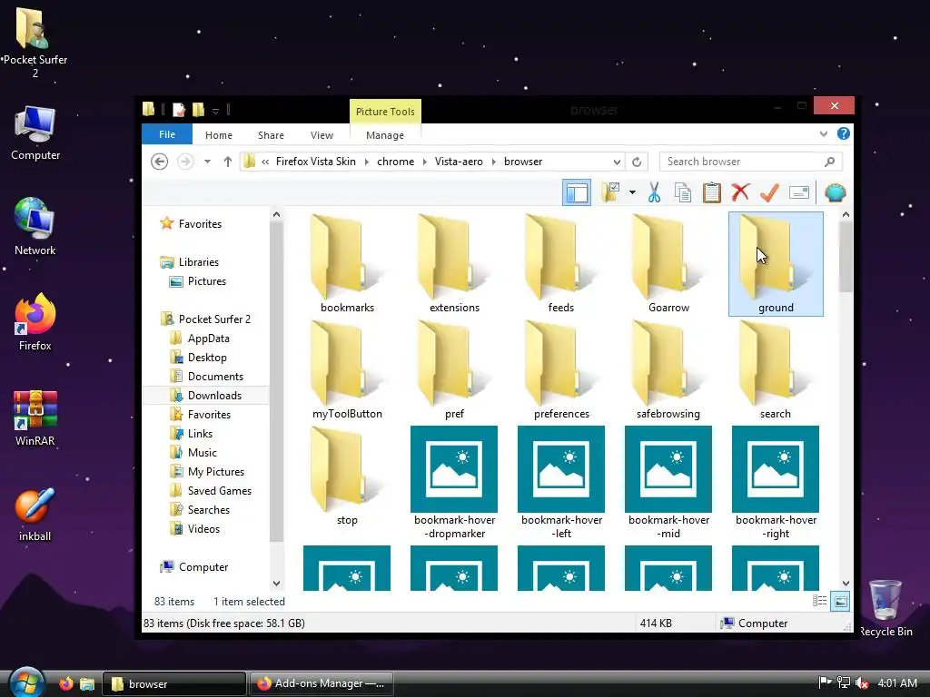Expand the ribbon with the chevron arrow
Viewport: 930px width, 697px height.
click(823, 134)
